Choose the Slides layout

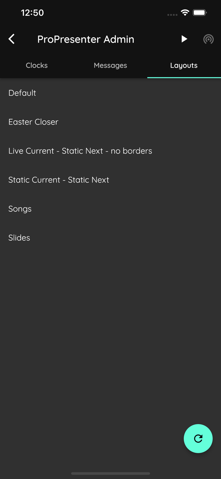coord(19,238)
